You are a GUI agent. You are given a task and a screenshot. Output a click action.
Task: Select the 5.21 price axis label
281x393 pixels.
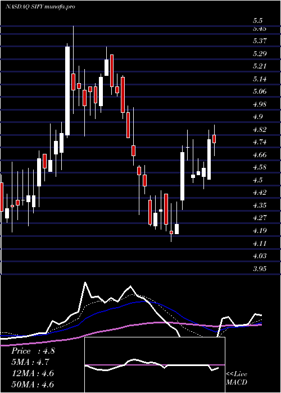click(260, 66)
